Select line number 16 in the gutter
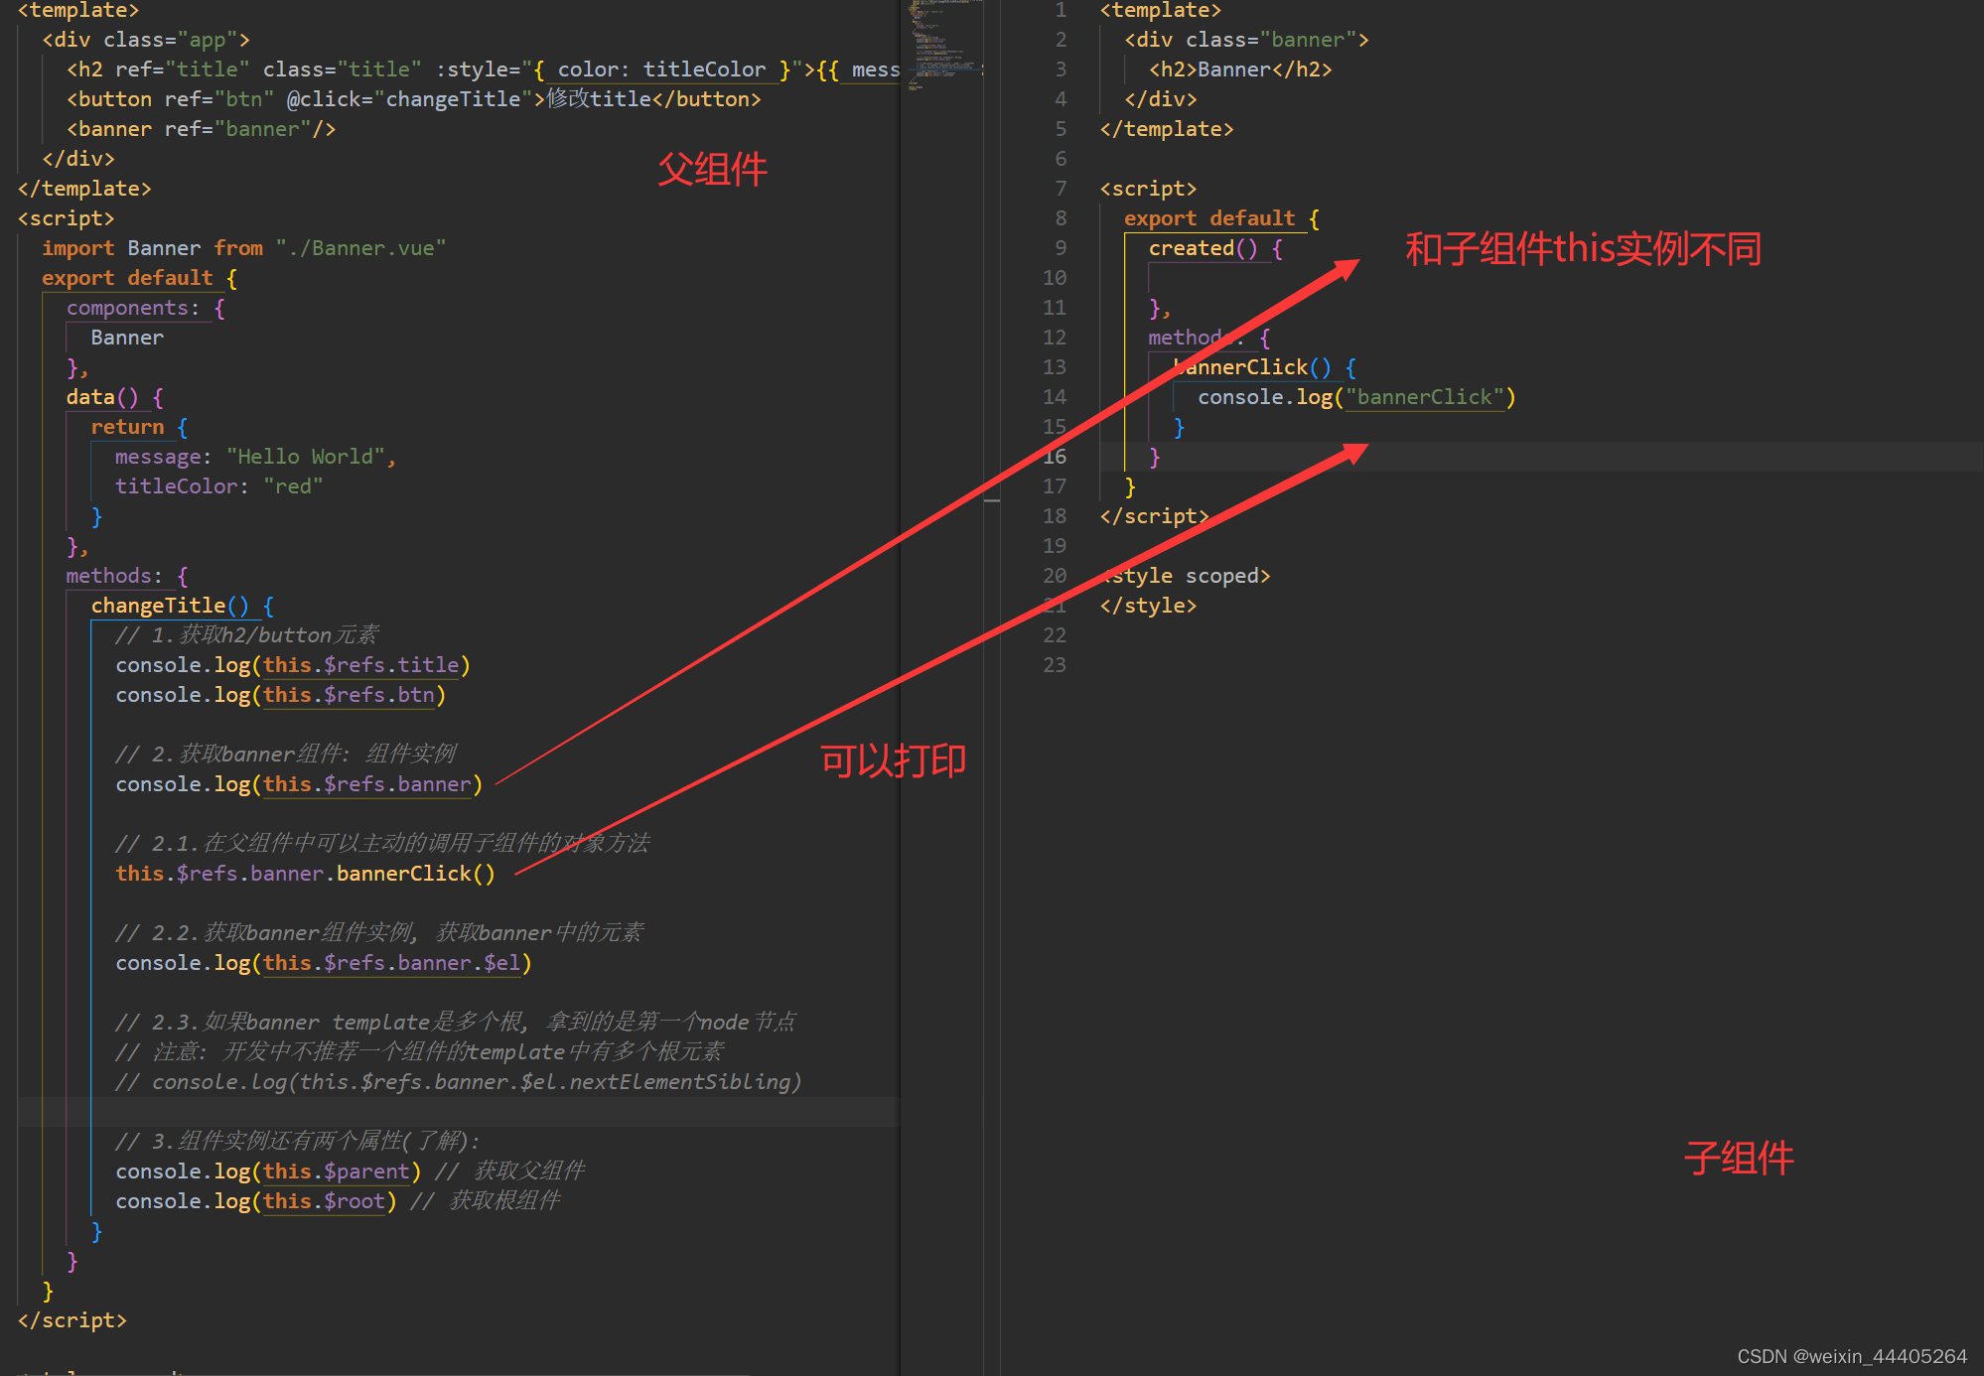This screenshot has height=1376, width=1984. click(x=1055, y=457)
